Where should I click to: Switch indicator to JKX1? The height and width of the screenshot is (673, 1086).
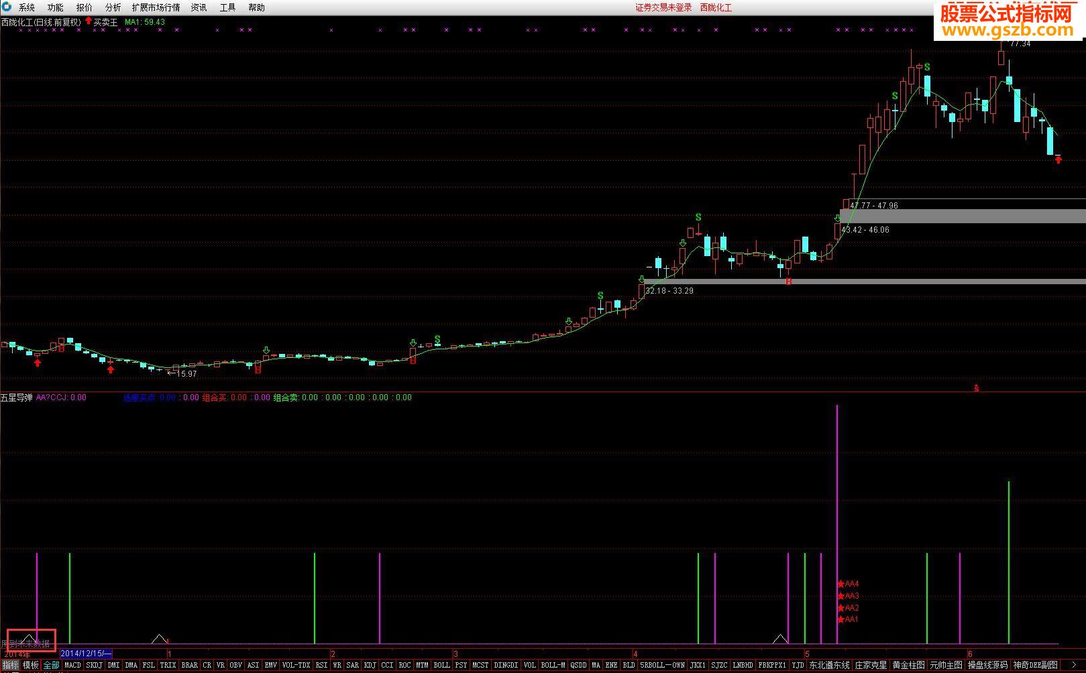point(698,665)
